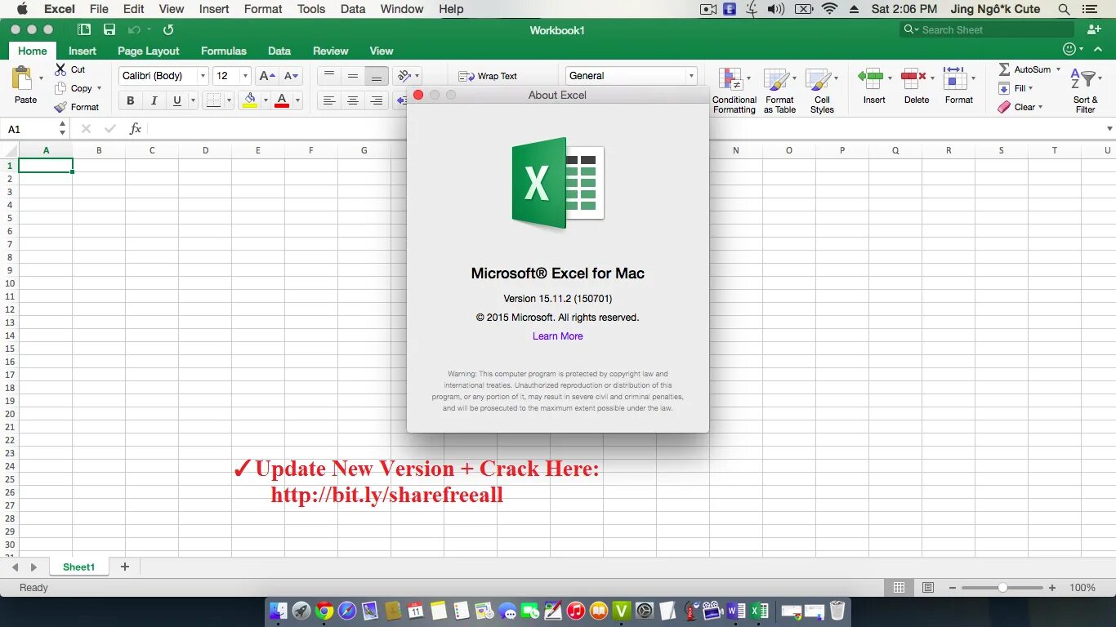
Task: Click Excel icon in the Dock
Action: click(x=759, y=611)
